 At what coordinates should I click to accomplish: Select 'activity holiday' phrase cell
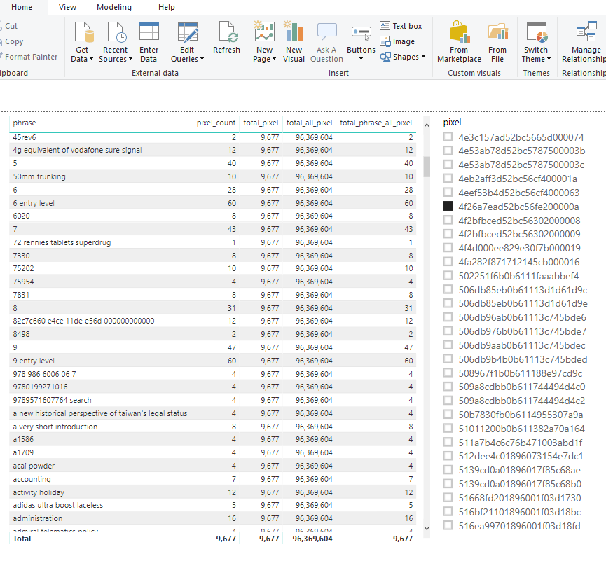39,492
